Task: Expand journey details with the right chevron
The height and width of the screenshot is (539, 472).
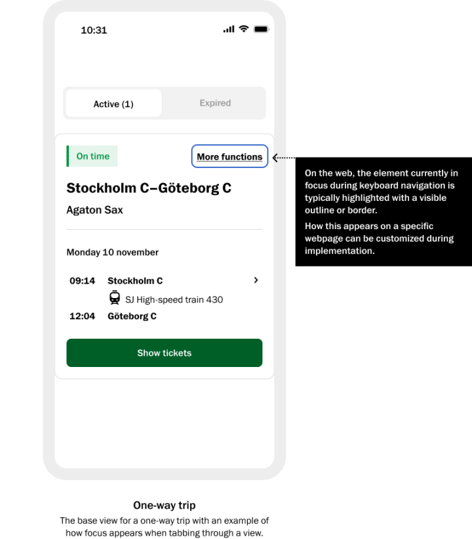Action: (x=256, y=280)
